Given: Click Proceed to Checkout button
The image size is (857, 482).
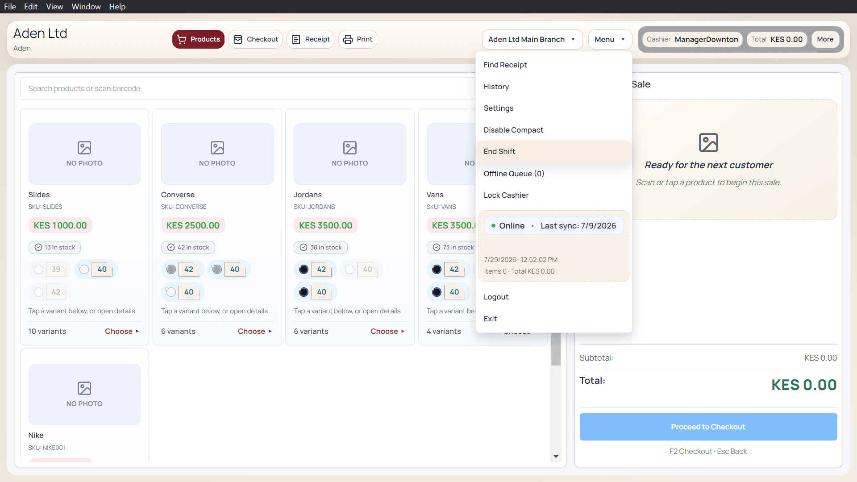Looking at the screenshot, I should point(708,427).
